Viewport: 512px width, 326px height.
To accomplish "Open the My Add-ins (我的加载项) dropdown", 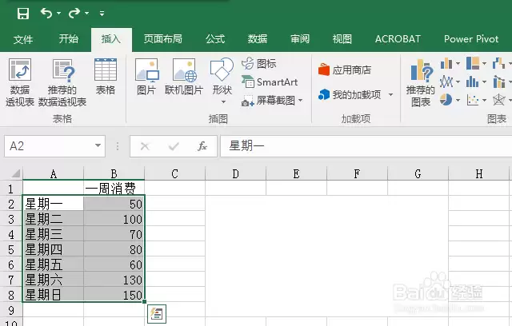I will (390, 95).
